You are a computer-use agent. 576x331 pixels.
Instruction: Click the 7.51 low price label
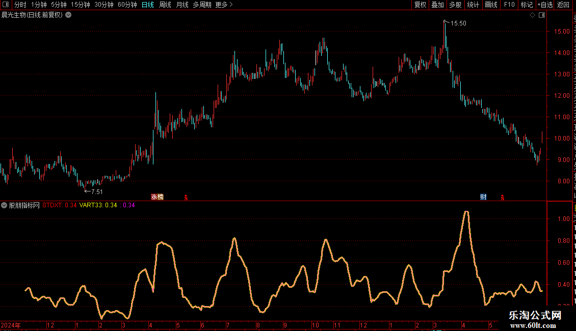pos(97,191)
